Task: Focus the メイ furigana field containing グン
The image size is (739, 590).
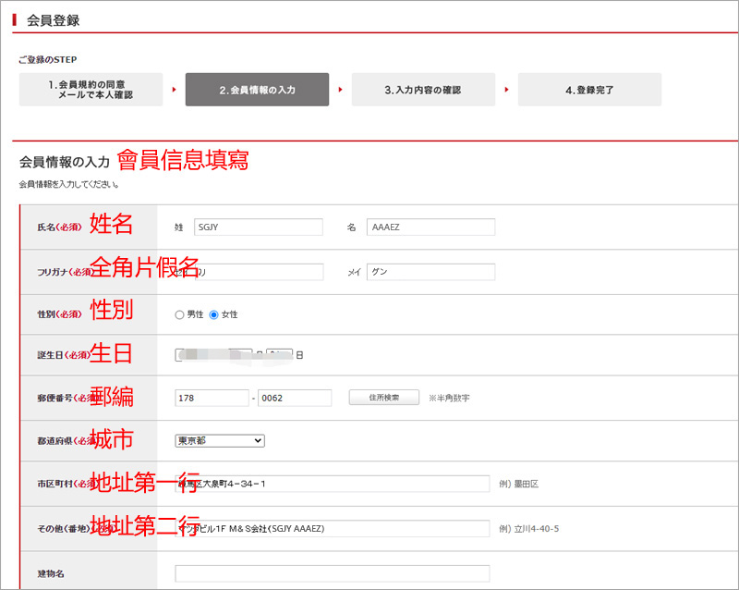Action: pyautogui.click(x=430, y=272)
